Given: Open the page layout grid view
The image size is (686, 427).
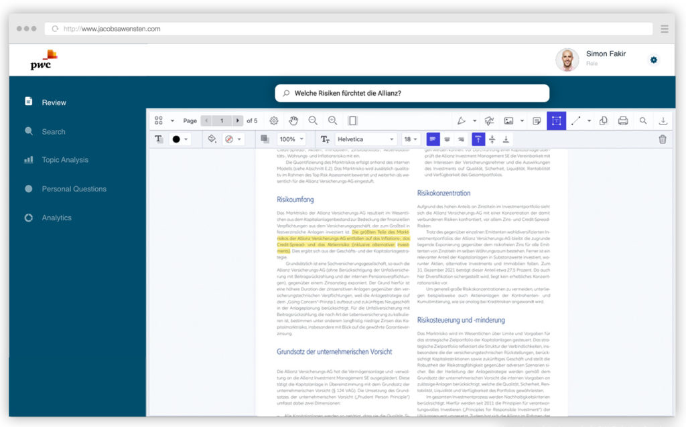Looking at the screenshot, I should tap(159, 120).
